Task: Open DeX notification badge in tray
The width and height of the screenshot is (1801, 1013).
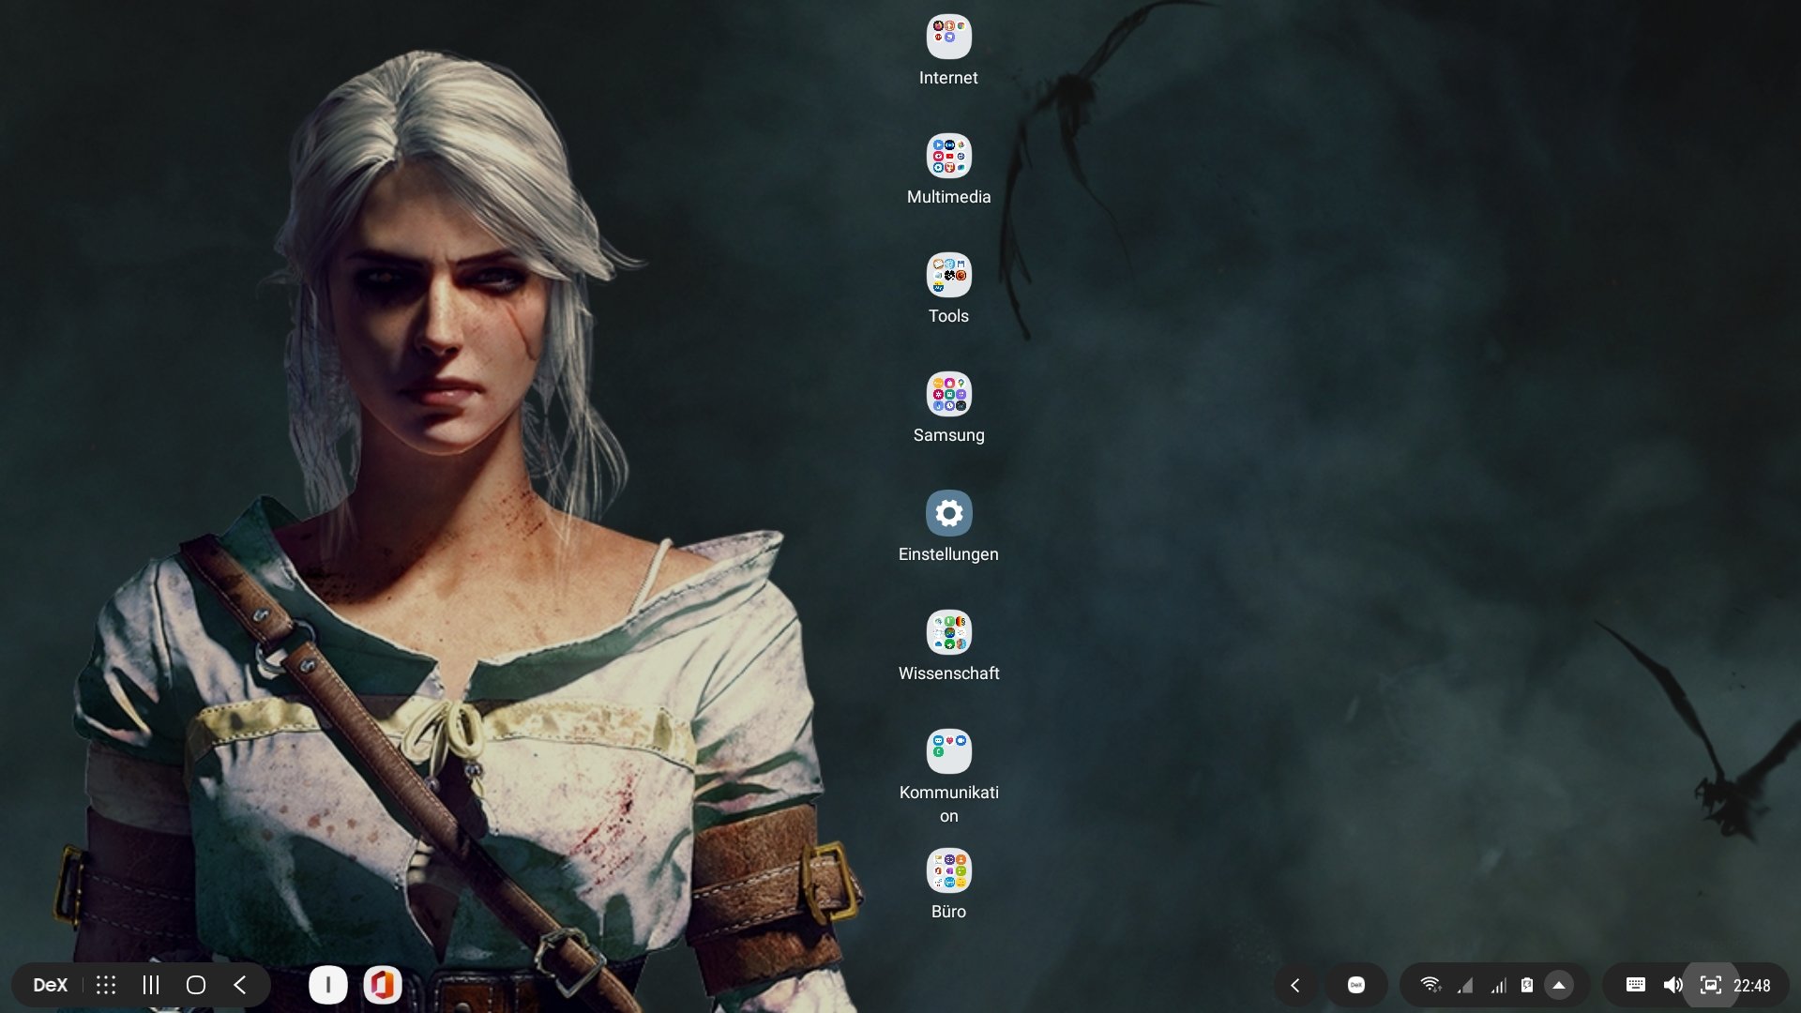Action: (1356, 985)
